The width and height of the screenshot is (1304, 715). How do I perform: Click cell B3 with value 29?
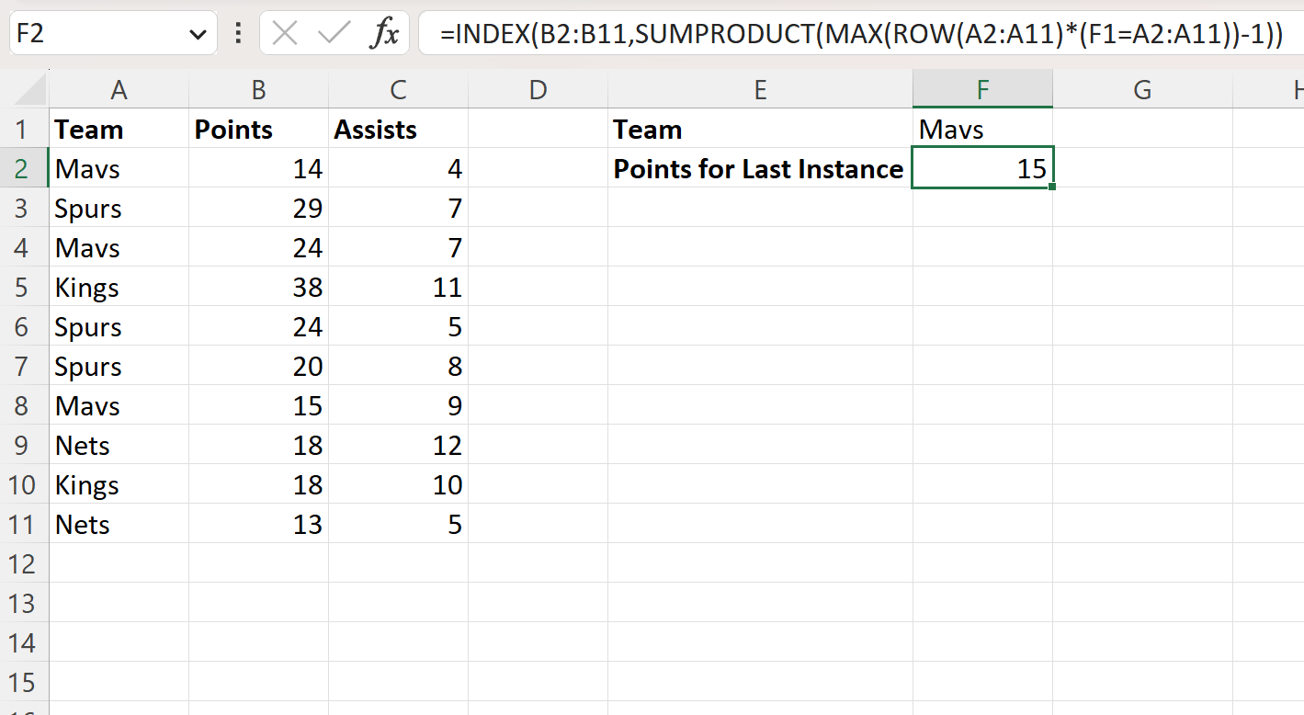pyautogui.click(x=258, y=208)
